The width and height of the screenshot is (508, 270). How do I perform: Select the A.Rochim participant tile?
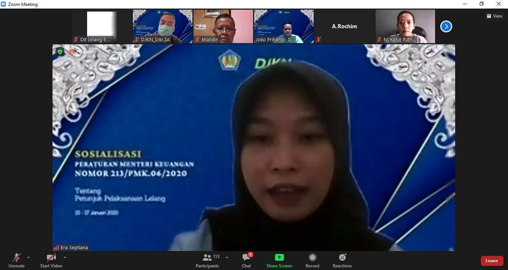coord(344,26)
